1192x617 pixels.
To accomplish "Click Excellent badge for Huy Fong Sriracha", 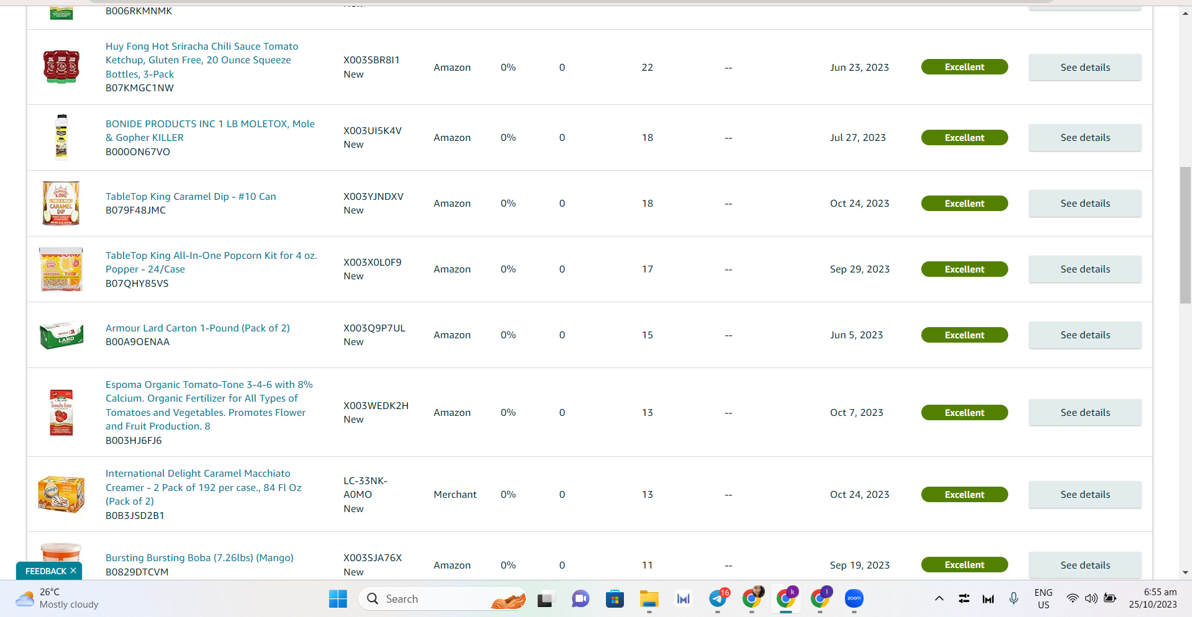I will tap(964, 67).
